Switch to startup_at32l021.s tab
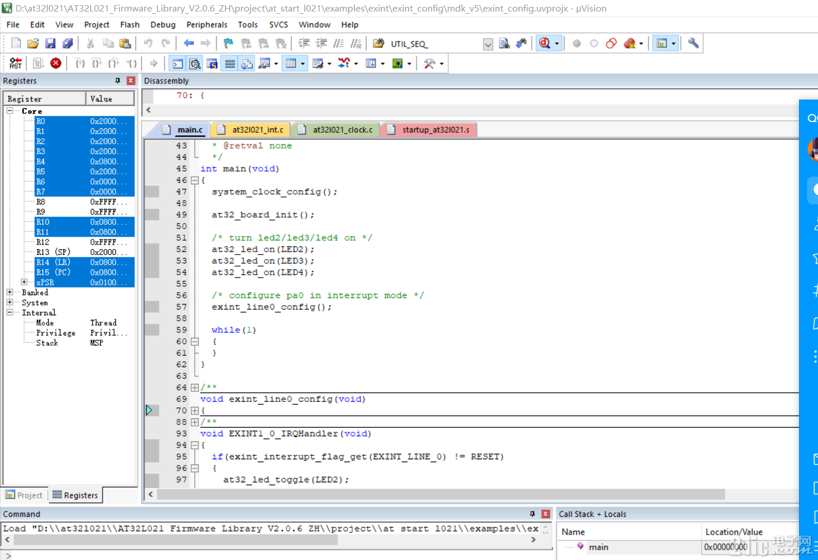 [429, 129]
